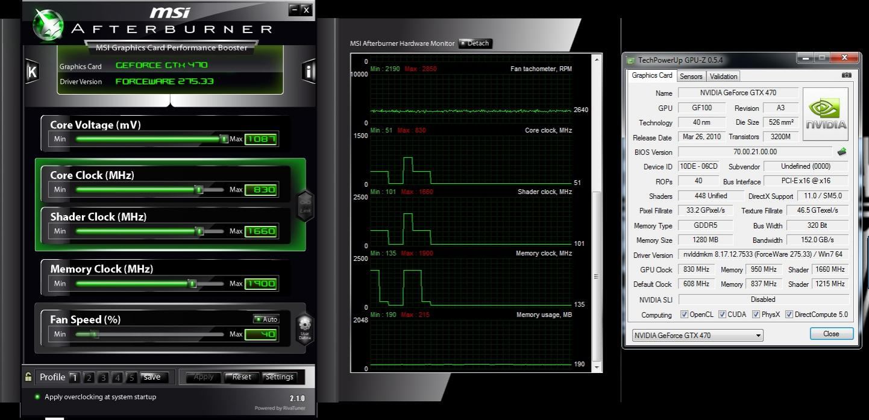Viewport: 869px width, 420px height.
Task: Click the Memory Type value GDDR5
Action: 705,225
